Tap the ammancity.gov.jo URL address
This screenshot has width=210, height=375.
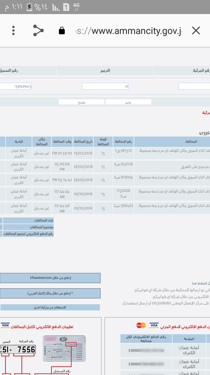tap(128, 30)
